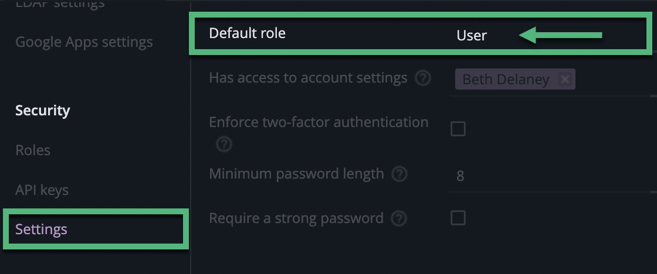Click help icon next to Require a strong password
The height and width of the screenshot is (274, 657).
tap(399, 219)
